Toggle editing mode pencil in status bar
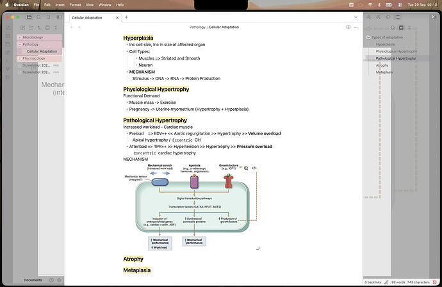 coord(386,283)
